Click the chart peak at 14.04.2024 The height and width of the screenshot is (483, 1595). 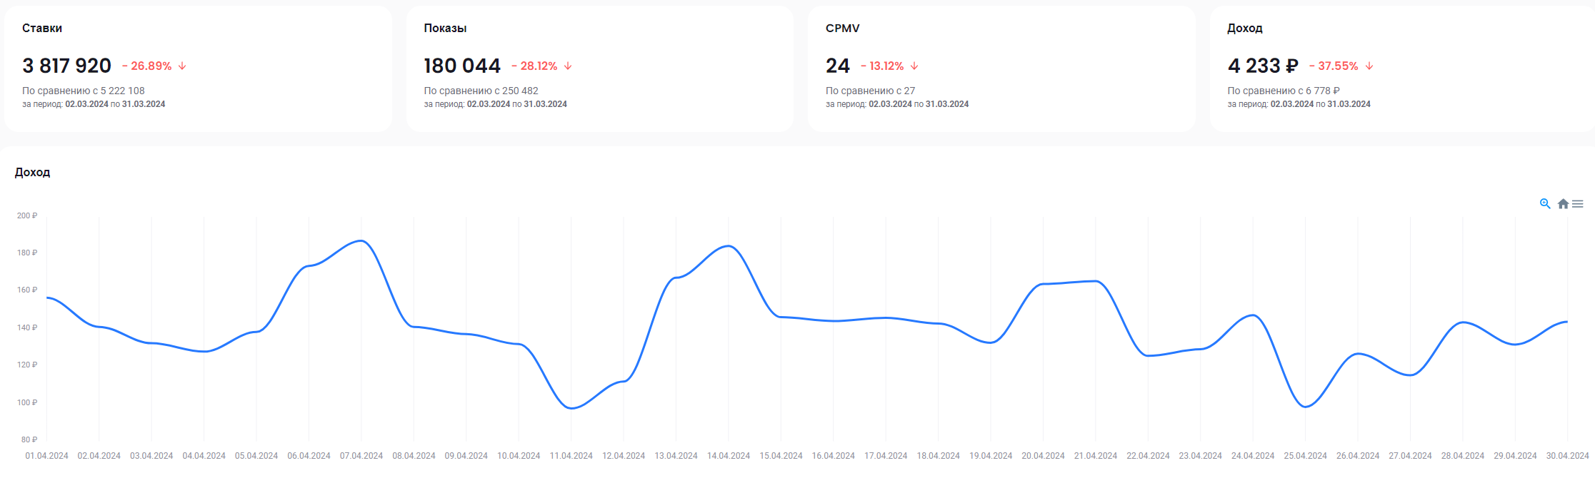(729, 246)
